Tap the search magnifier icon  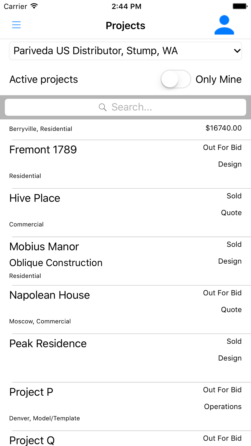[103, 107]
